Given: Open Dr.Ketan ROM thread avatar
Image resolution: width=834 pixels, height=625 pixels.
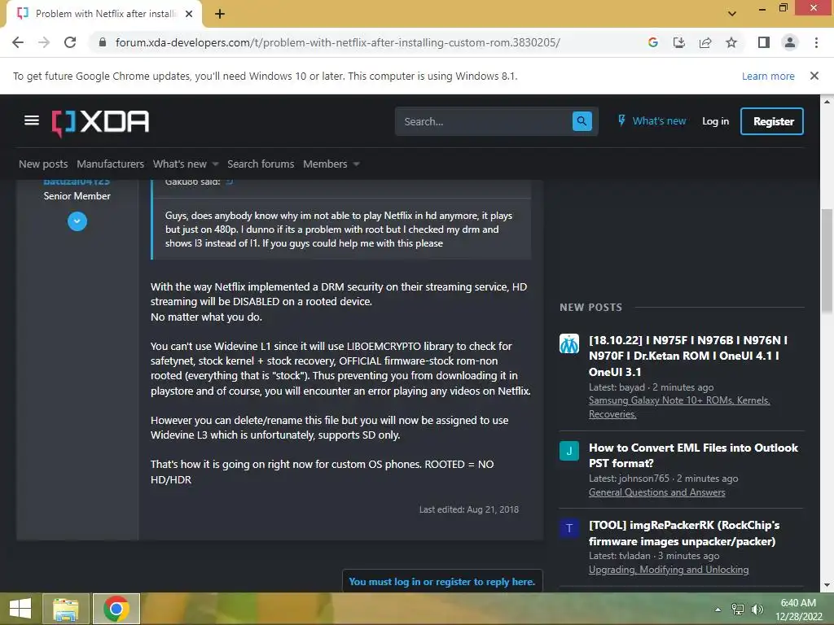Looking at the screenshot, I should click(x=569, y=343).
